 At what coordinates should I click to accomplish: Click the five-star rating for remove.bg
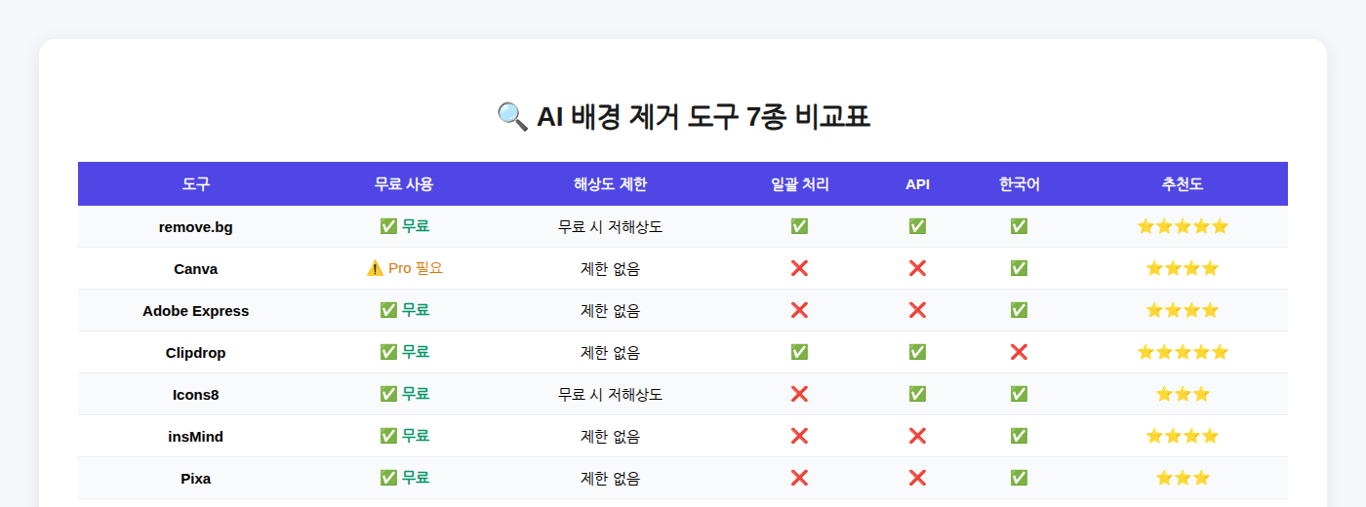click(x=1183, y=226)
